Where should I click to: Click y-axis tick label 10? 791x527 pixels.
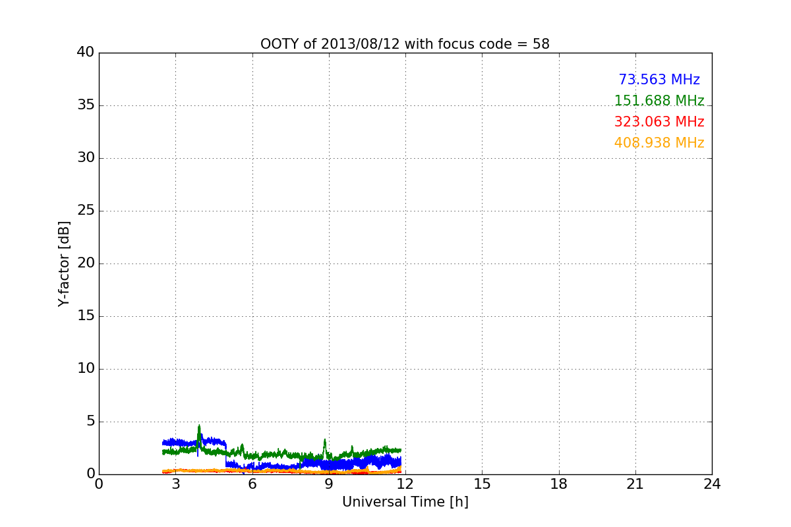pos(86,369)
